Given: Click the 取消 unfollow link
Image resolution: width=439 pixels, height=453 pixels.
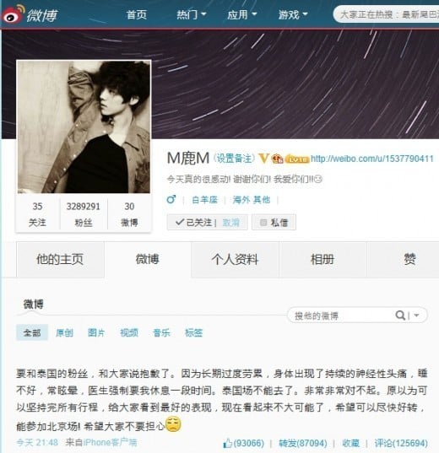Looking at the screenshot, I should tap(230, 223).
